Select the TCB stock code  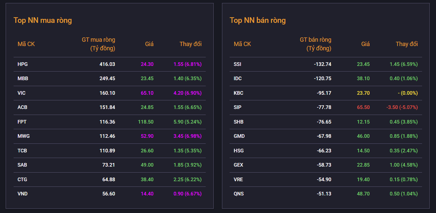pos(22,151)
